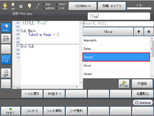Open the I/O light bulb icon

tap(13, 6)
